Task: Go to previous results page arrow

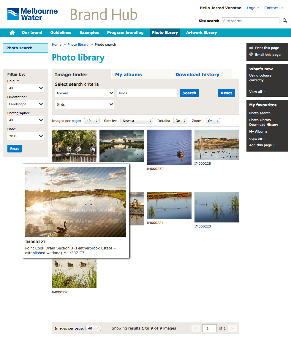Action: tap(196, 328)
